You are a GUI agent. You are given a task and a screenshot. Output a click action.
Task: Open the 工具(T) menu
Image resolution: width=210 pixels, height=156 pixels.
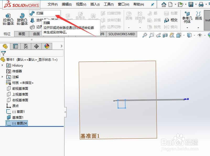[109, 4]
